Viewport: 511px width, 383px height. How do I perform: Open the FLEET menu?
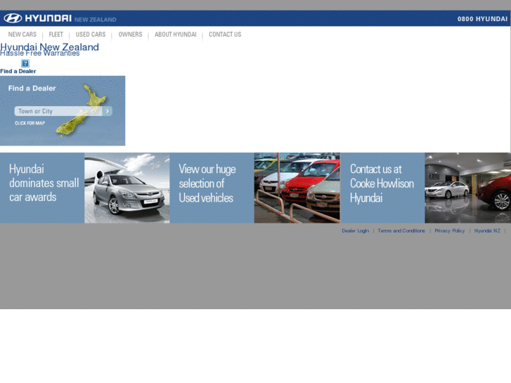pos(56,34)
